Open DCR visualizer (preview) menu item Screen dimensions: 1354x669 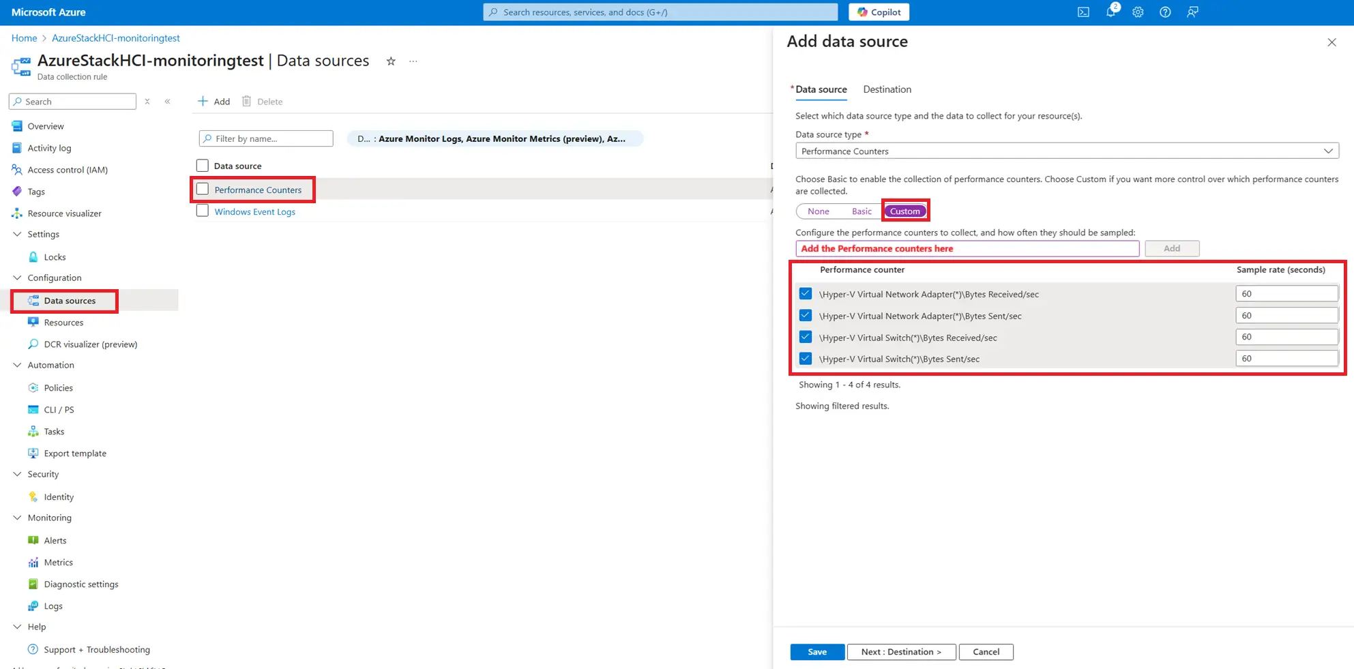(90, 344)
